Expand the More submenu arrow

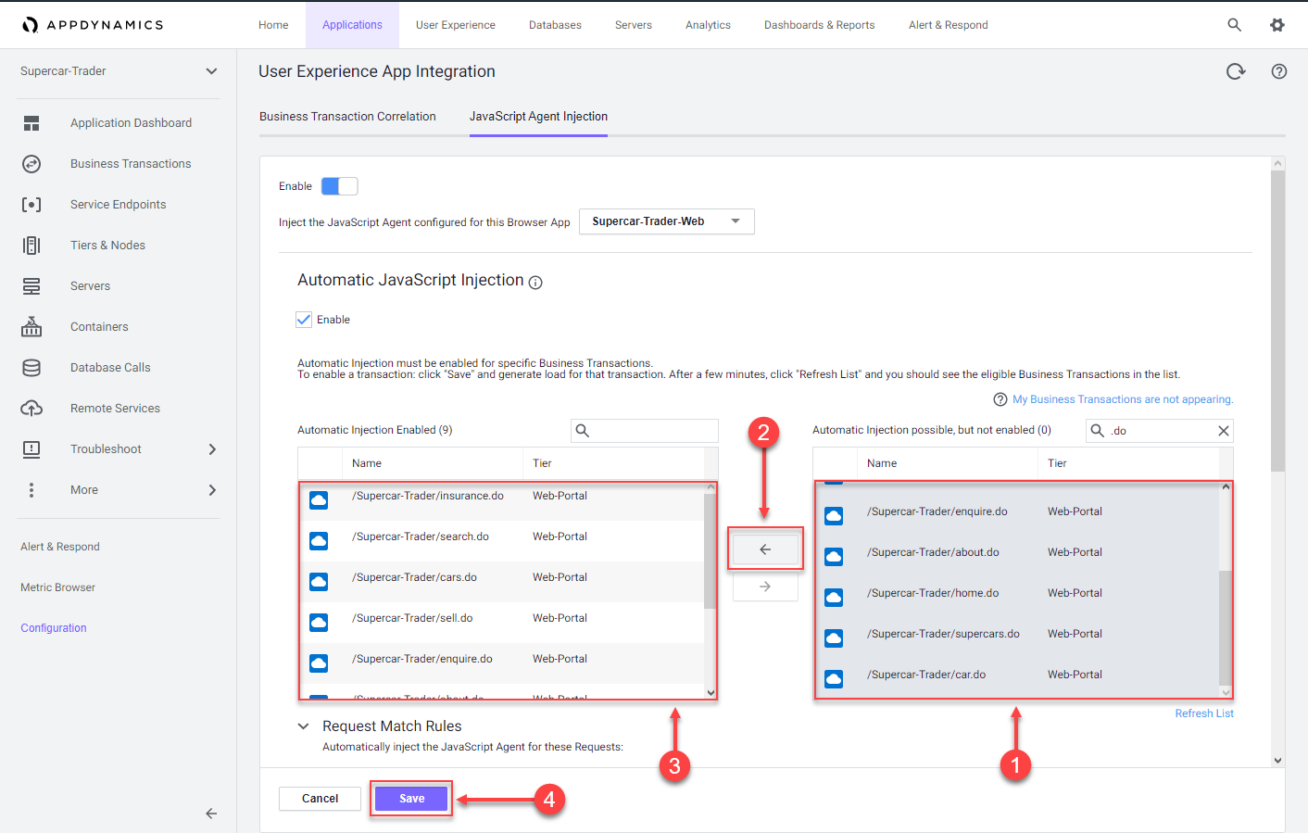(212, 490)
